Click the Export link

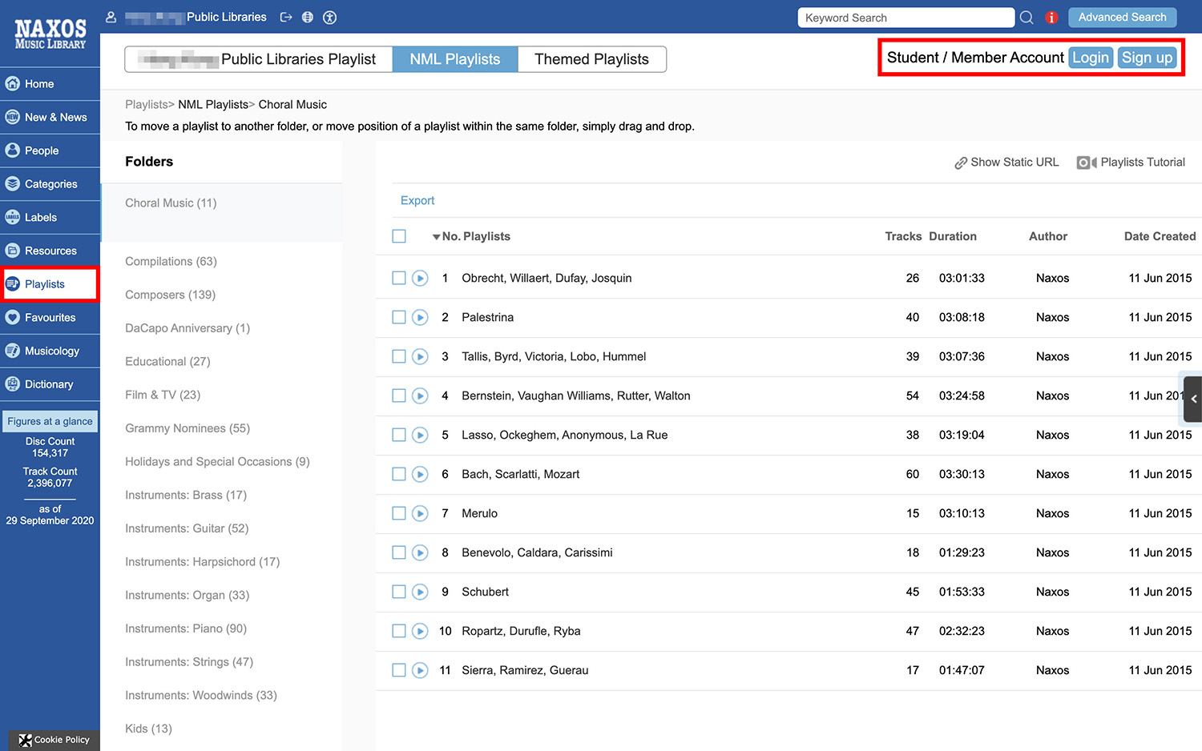(417, 201)
